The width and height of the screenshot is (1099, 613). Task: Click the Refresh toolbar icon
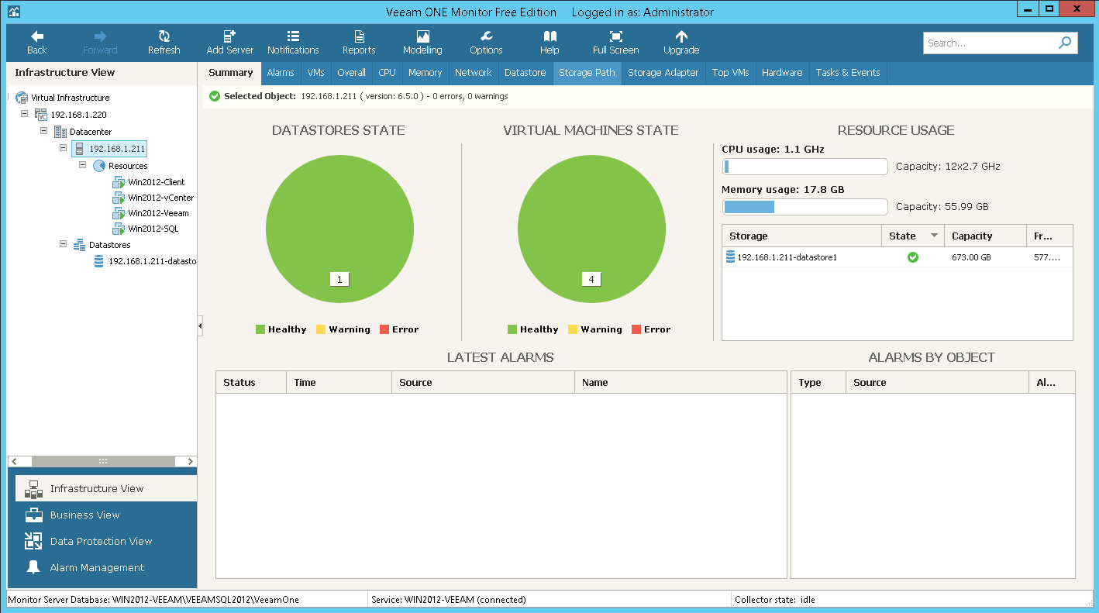164,36
